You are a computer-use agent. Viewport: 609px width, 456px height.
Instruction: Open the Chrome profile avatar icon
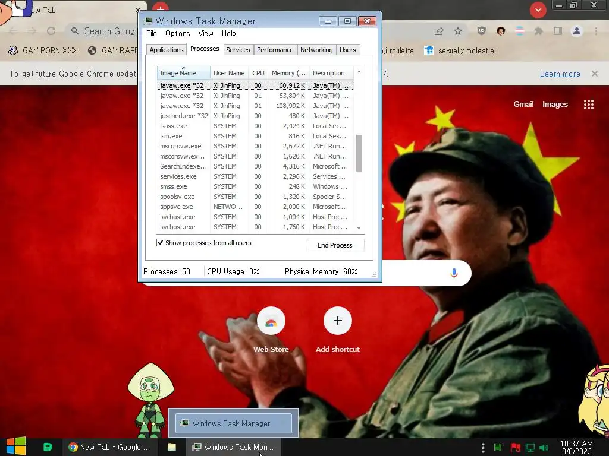[x=577, y=31]
